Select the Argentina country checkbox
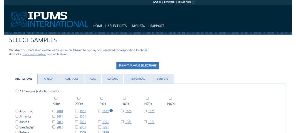This screenshot has height=133, width=296. 17,111
